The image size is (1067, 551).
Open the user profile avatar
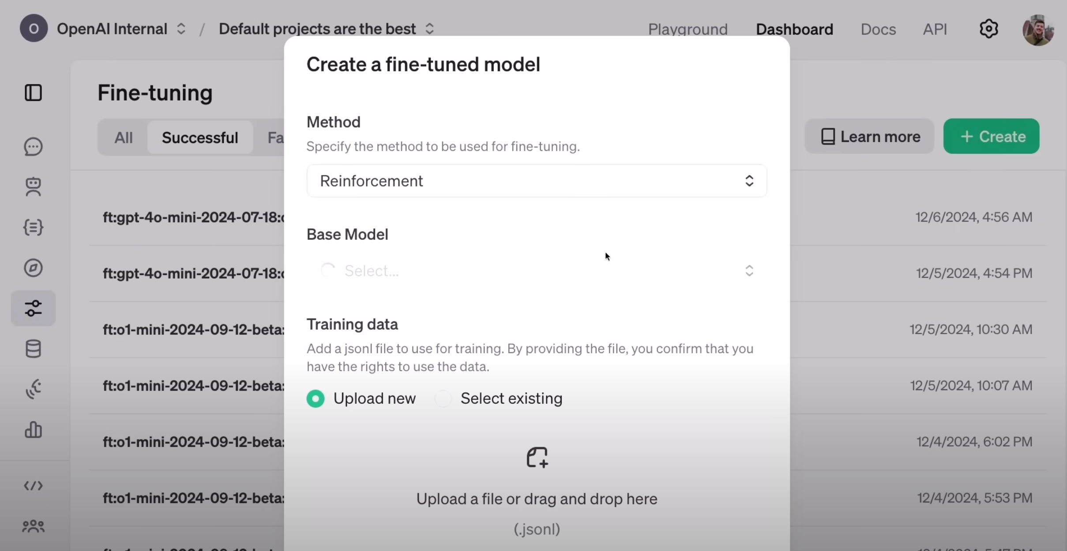tap(1038, 30)
